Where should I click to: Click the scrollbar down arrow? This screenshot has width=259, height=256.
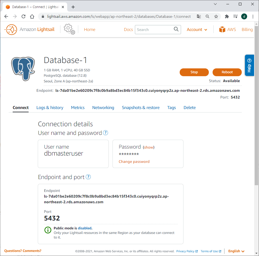pyautogui.click(x=256, y=253)
